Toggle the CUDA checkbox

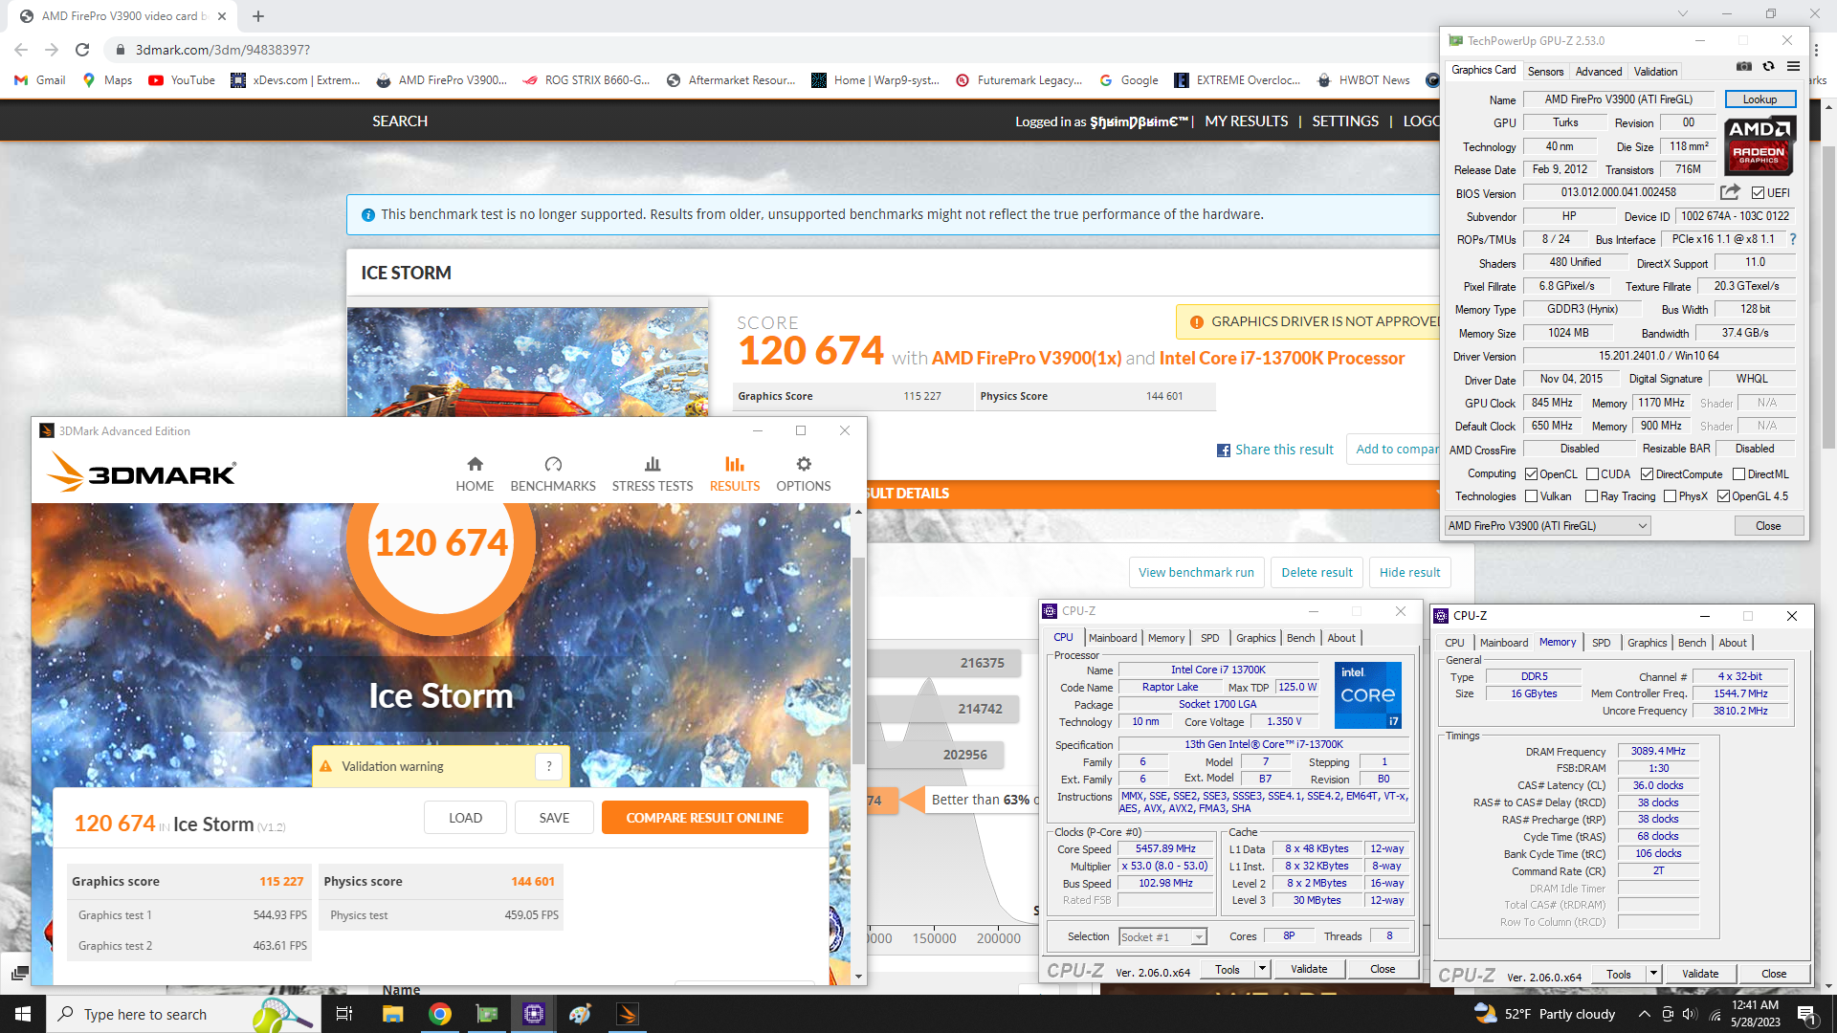[x=1592, y=474]
